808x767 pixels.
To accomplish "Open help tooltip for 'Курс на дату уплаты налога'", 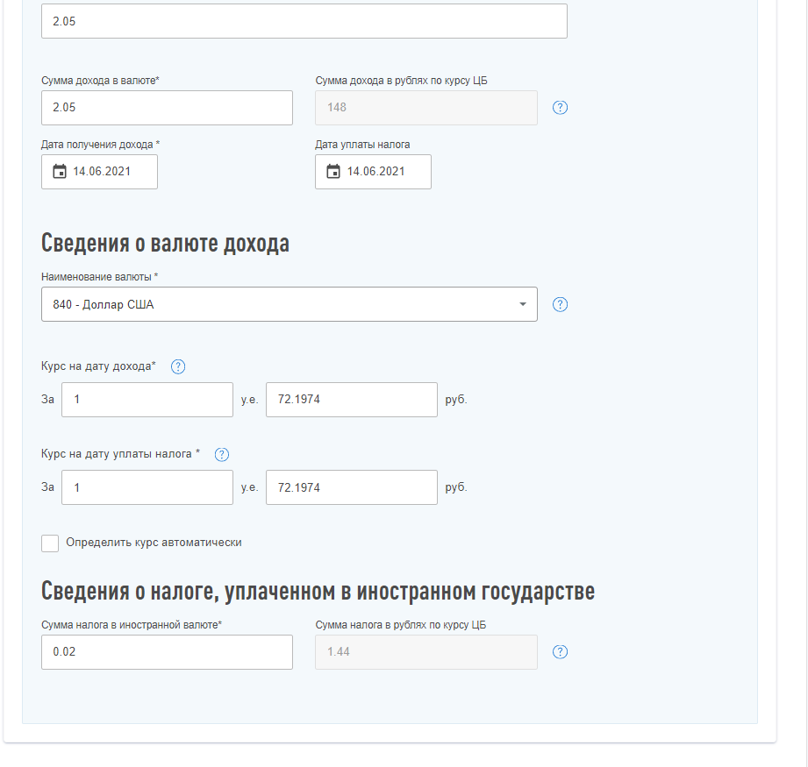I will click(222, 454).
